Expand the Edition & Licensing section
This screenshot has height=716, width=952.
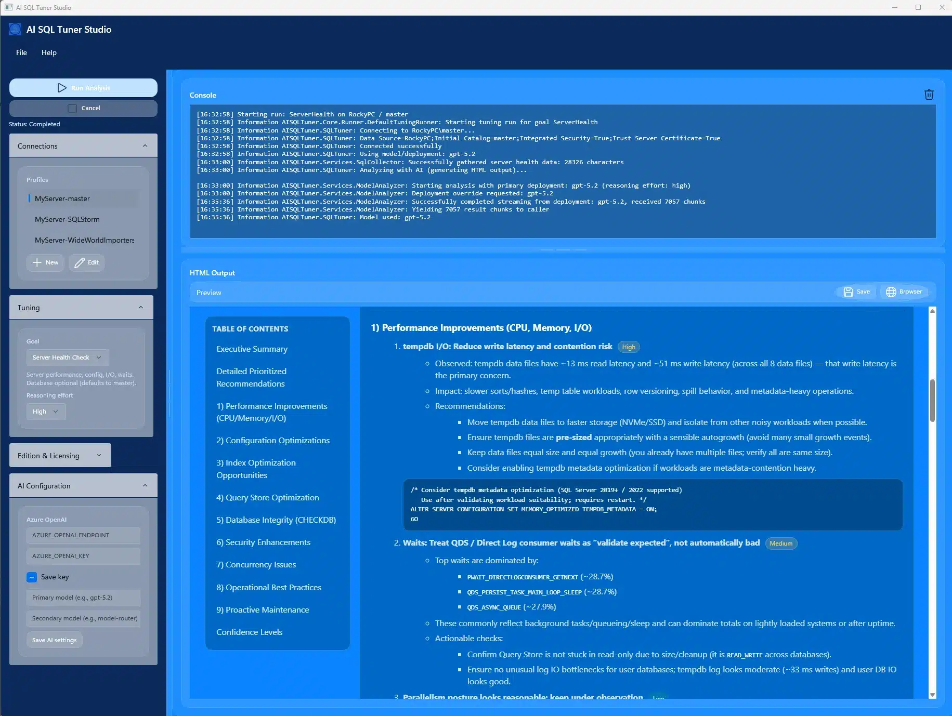[x=59, y=455]
